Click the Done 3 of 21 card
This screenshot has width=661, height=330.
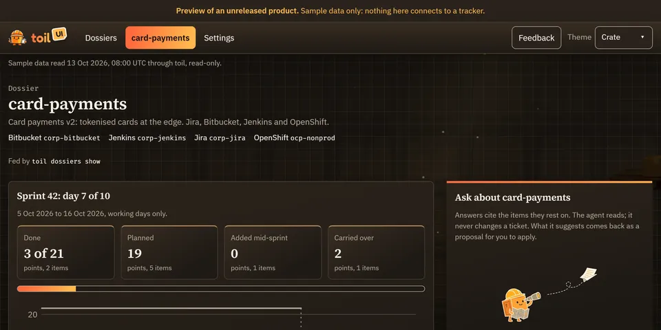point(66,252)
